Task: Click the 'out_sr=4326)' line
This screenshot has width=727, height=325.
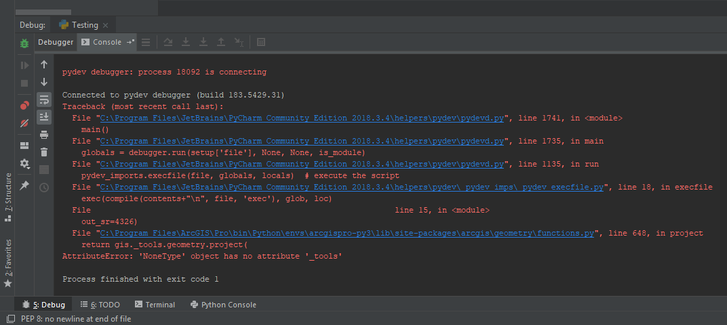Action: (109, 222)
